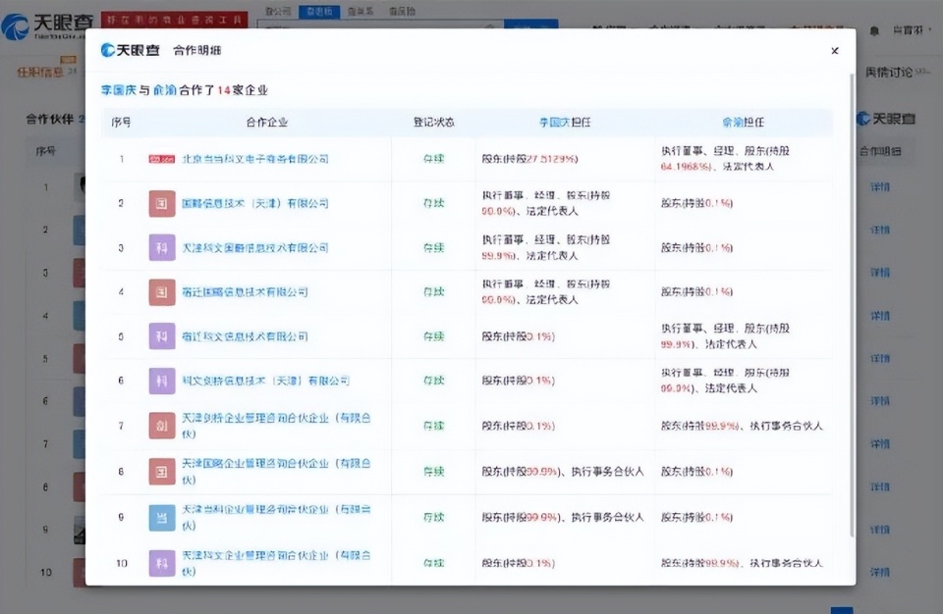943x614 pixels.
Task: Click the 天眼查 site logo in the background page header
Action: click(47, 26)
